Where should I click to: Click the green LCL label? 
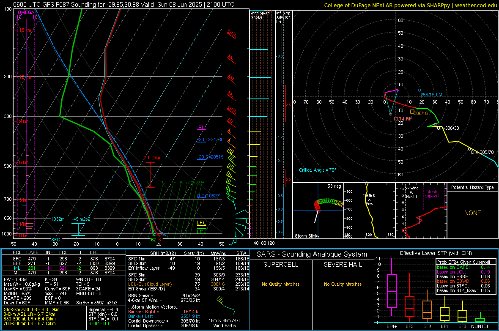(x=201, y=232)
